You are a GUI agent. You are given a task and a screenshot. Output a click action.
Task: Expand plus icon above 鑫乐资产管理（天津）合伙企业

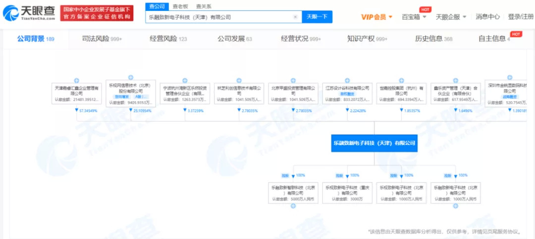456,81
